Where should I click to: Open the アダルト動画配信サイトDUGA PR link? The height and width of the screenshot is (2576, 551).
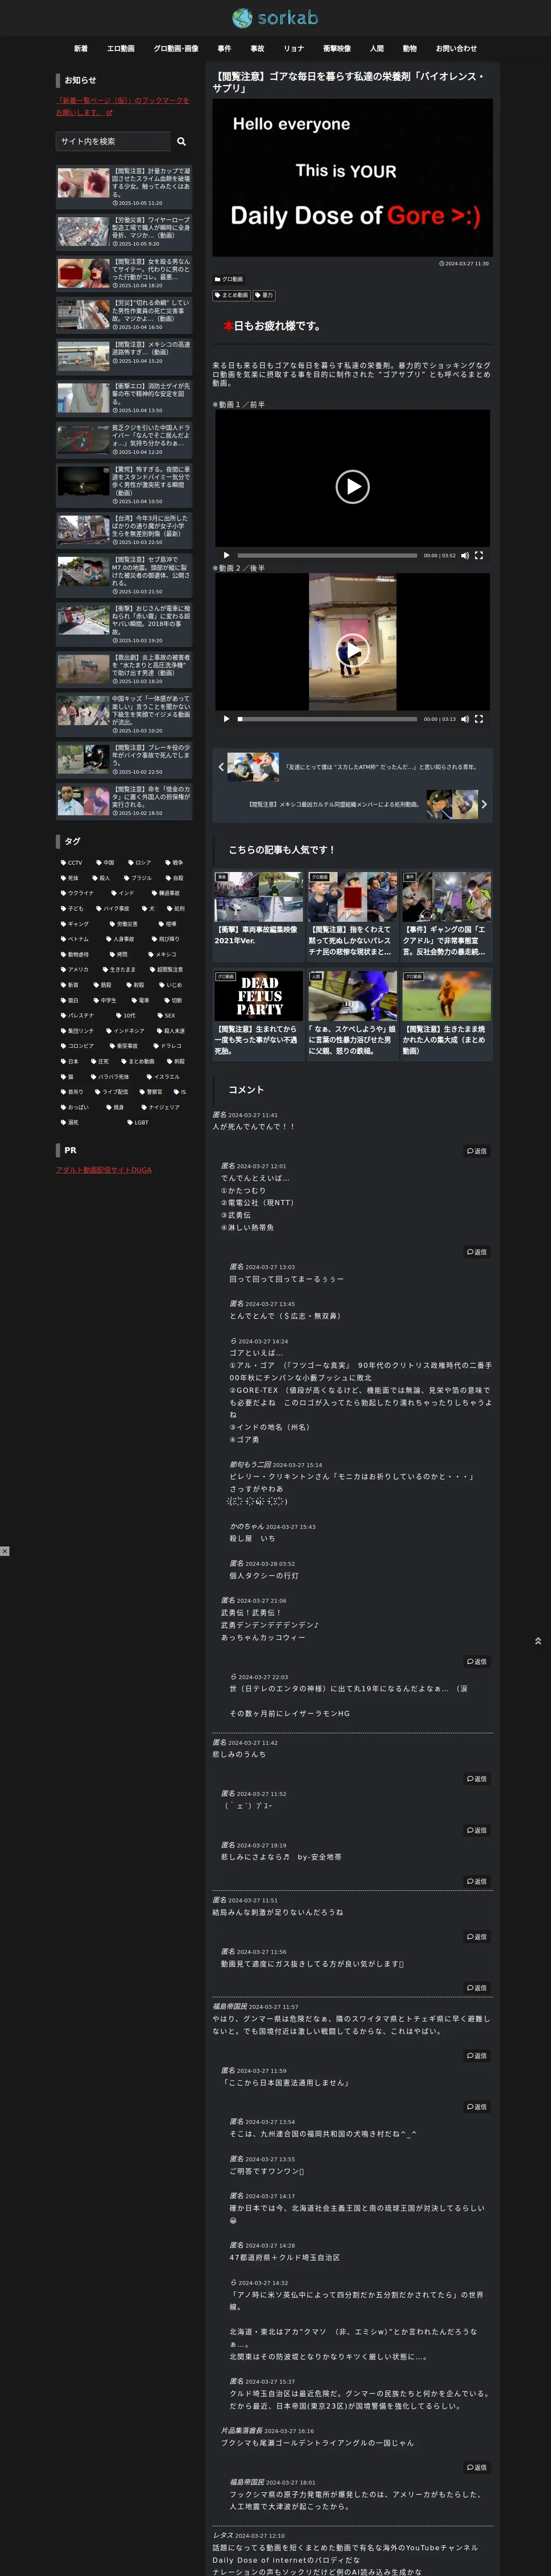104,1170
